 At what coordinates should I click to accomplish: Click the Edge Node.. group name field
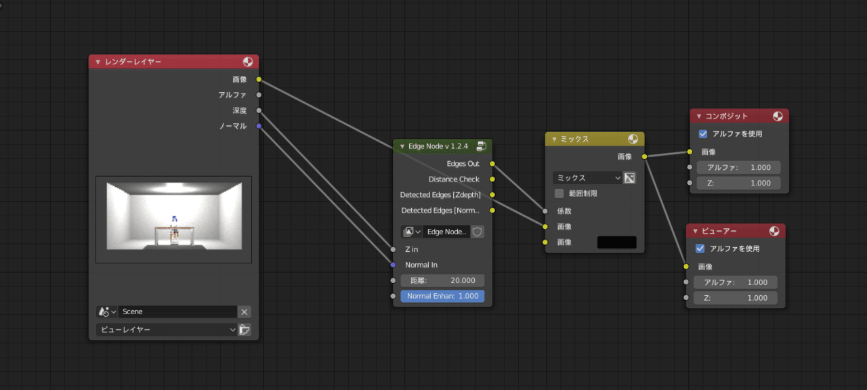pyautogui.click(x=446, y=232)
